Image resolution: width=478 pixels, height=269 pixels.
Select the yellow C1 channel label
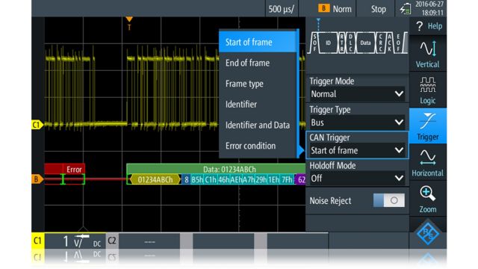[37, 125]
